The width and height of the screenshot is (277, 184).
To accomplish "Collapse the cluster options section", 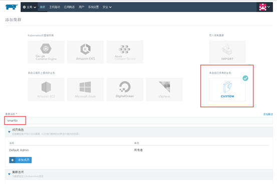I will [9, 174].
